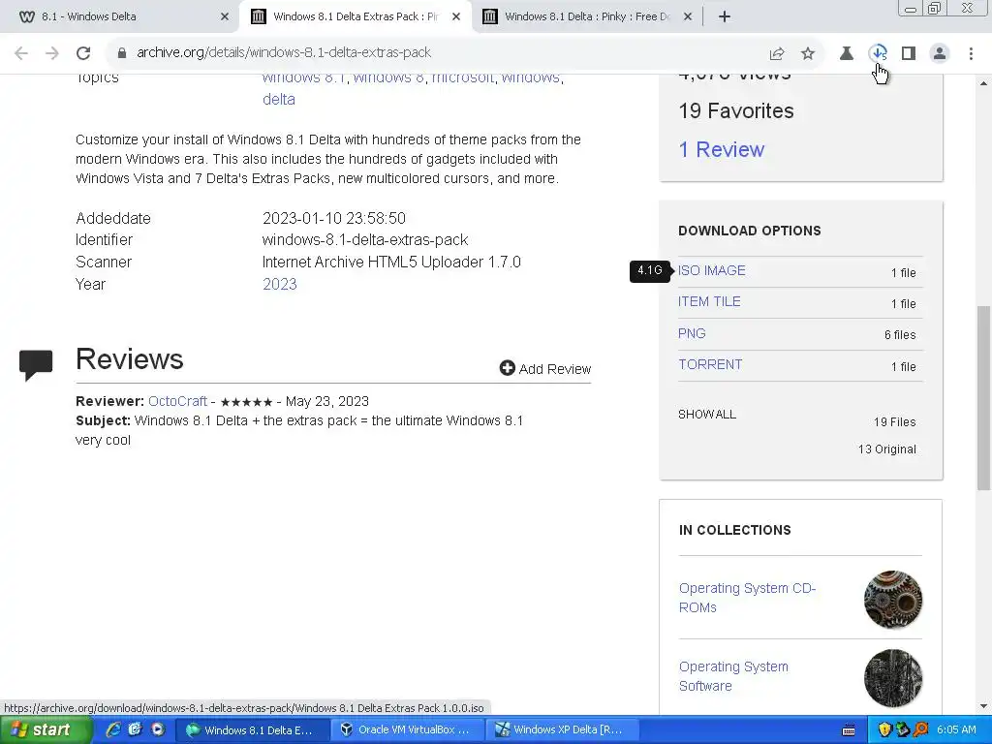Open the profile avatar icon
The width and height of the screenshot is (992, 744).
tap(940, 53)
